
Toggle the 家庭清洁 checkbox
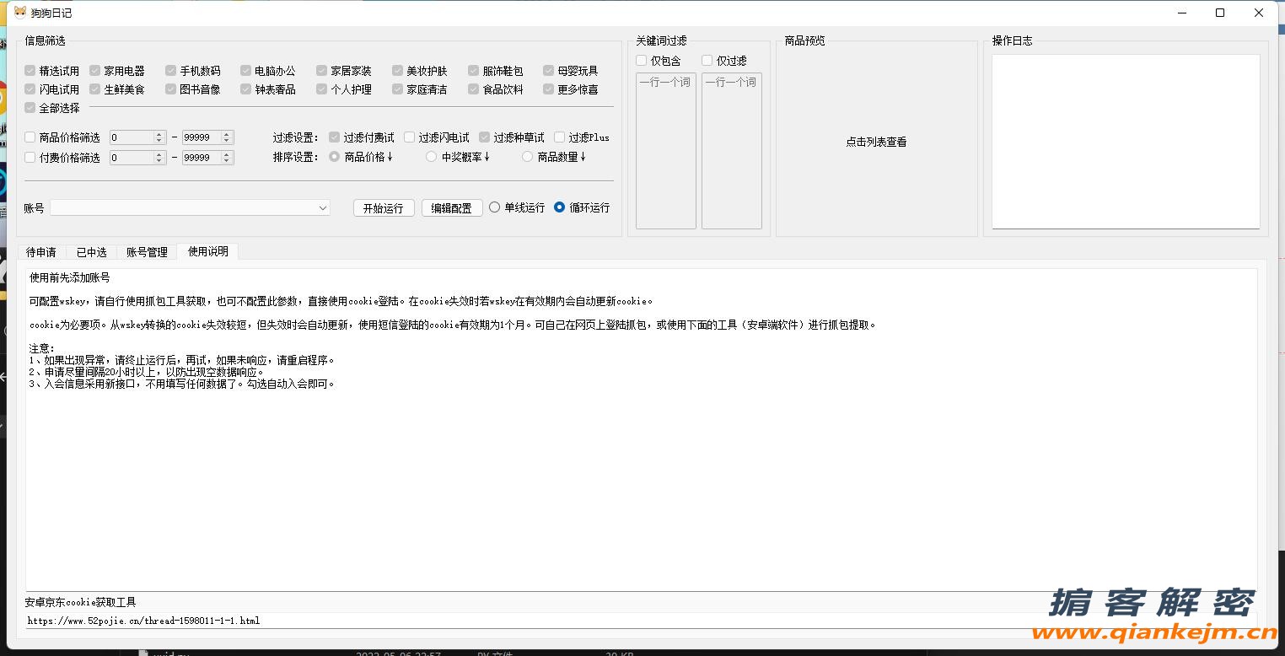click(397, 89)
